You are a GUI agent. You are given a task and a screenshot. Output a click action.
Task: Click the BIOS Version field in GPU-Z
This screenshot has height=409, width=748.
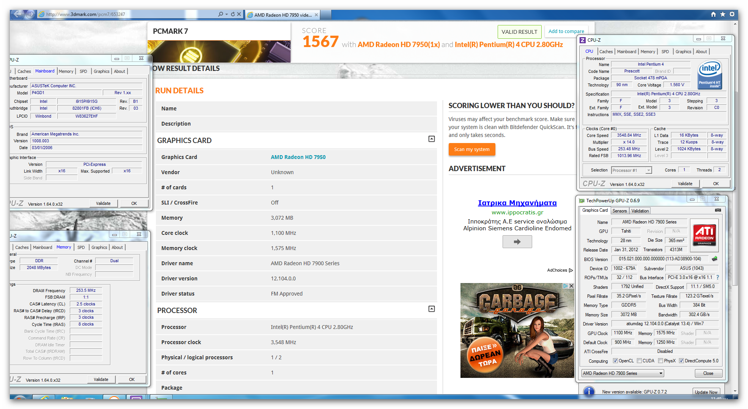tap(660, 259)
